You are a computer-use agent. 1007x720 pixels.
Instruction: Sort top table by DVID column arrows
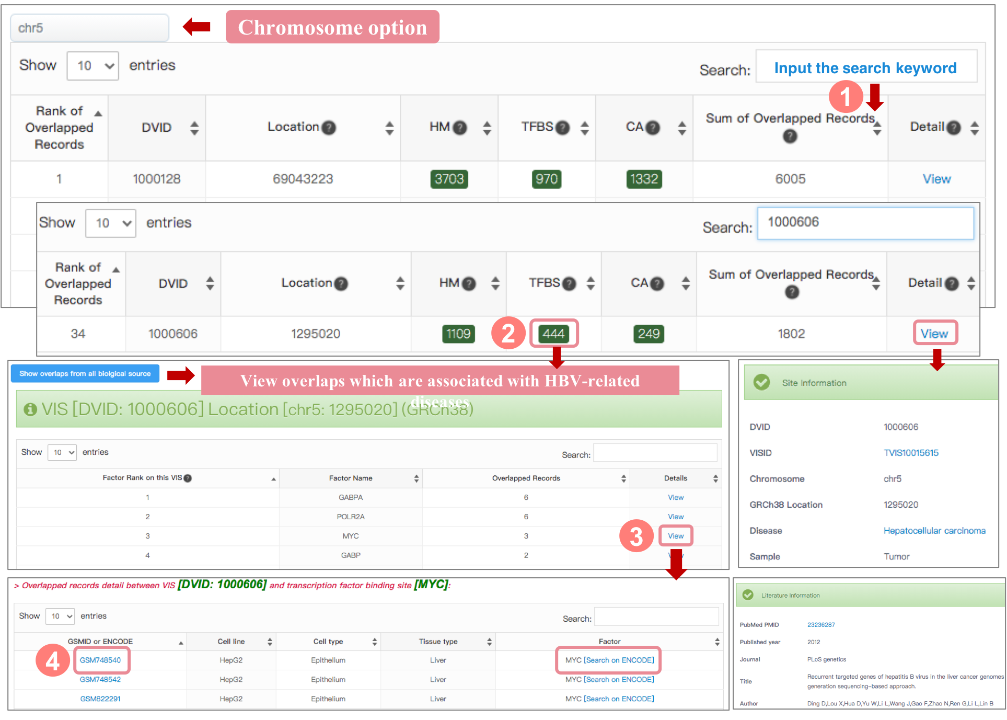tap(194, 128)
